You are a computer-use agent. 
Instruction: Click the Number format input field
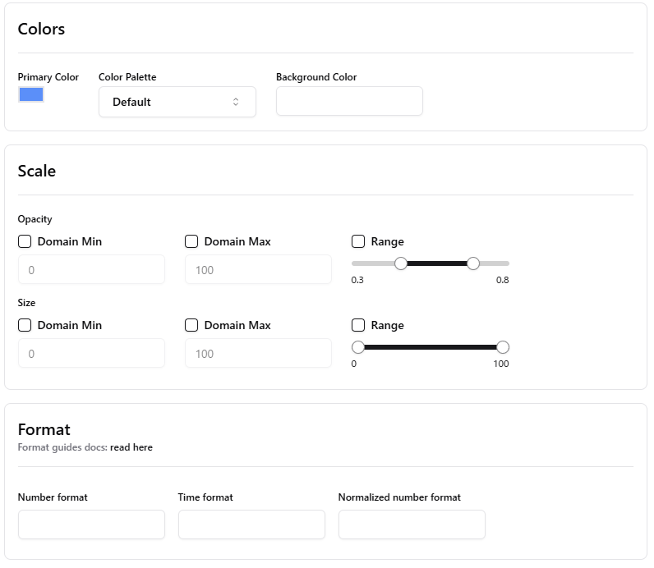pos(91,524)
